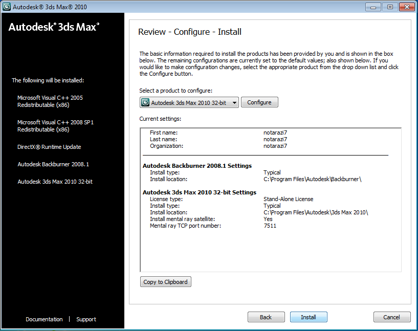The width and height of the screenshot is (418, 331).
Task: Click the Review - Configure - Install heading
Action: tap(189, 32)
